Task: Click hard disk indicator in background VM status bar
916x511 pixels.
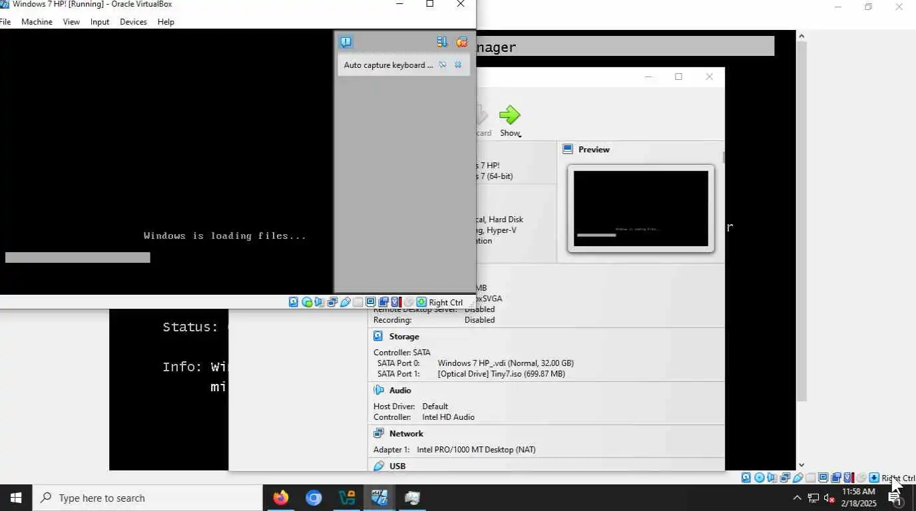Action: click(746, 478)
